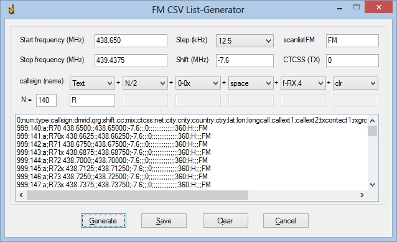Close the FM CSV List-Generator window

tap(379, 7)
